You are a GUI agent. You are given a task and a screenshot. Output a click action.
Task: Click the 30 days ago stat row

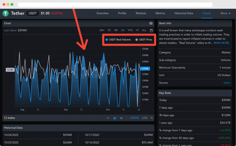tap(195, 115)
